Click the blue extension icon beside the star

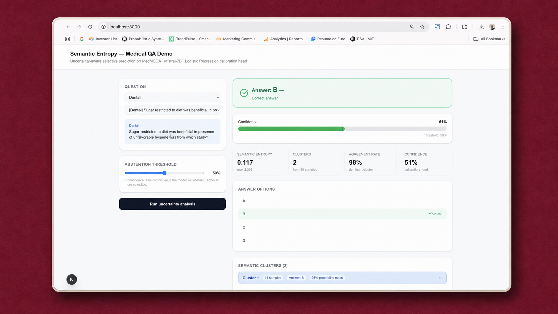tap(437, 27)
